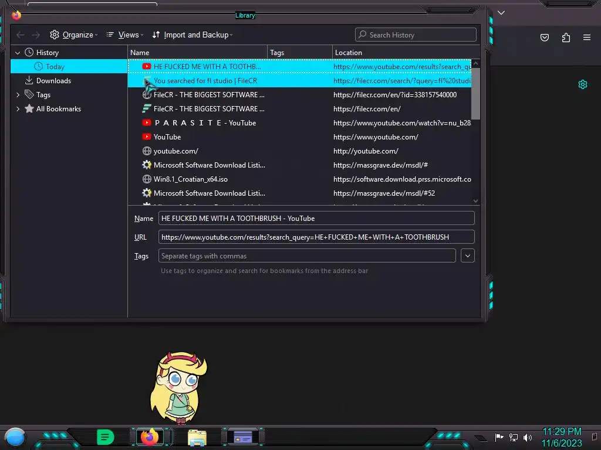Open File Explorer from taskbar
The width and height of the screenshot is (601, 450).
click(x=197, y=438)
